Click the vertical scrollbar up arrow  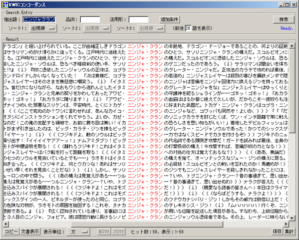[292, 46]
